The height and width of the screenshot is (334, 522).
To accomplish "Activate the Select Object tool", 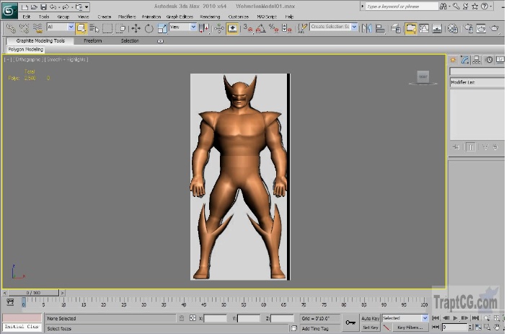I will 81,28.
